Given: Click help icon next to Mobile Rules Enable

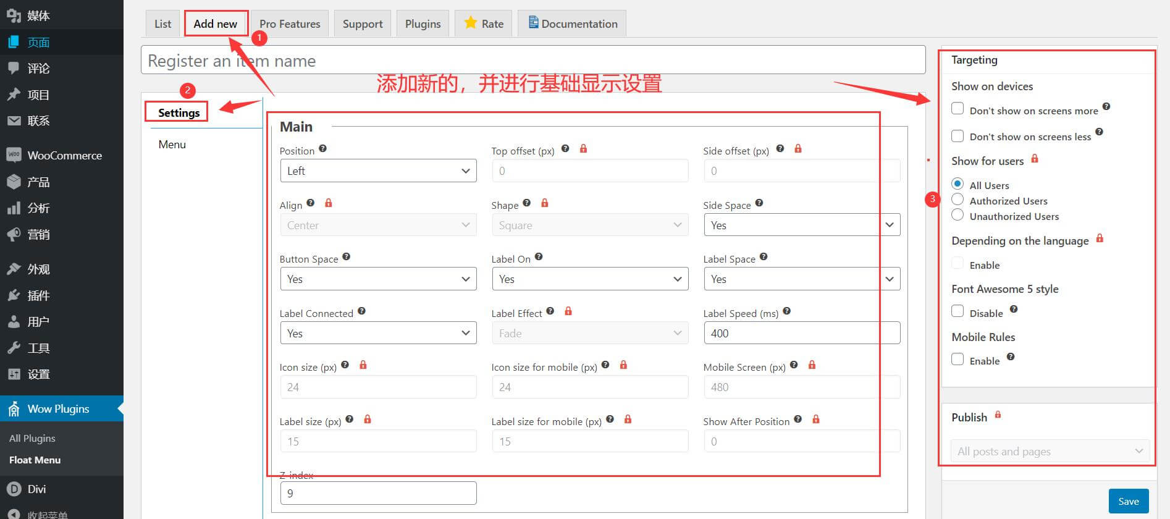Looking at the screenshot, I should [x=1011, y=357].
